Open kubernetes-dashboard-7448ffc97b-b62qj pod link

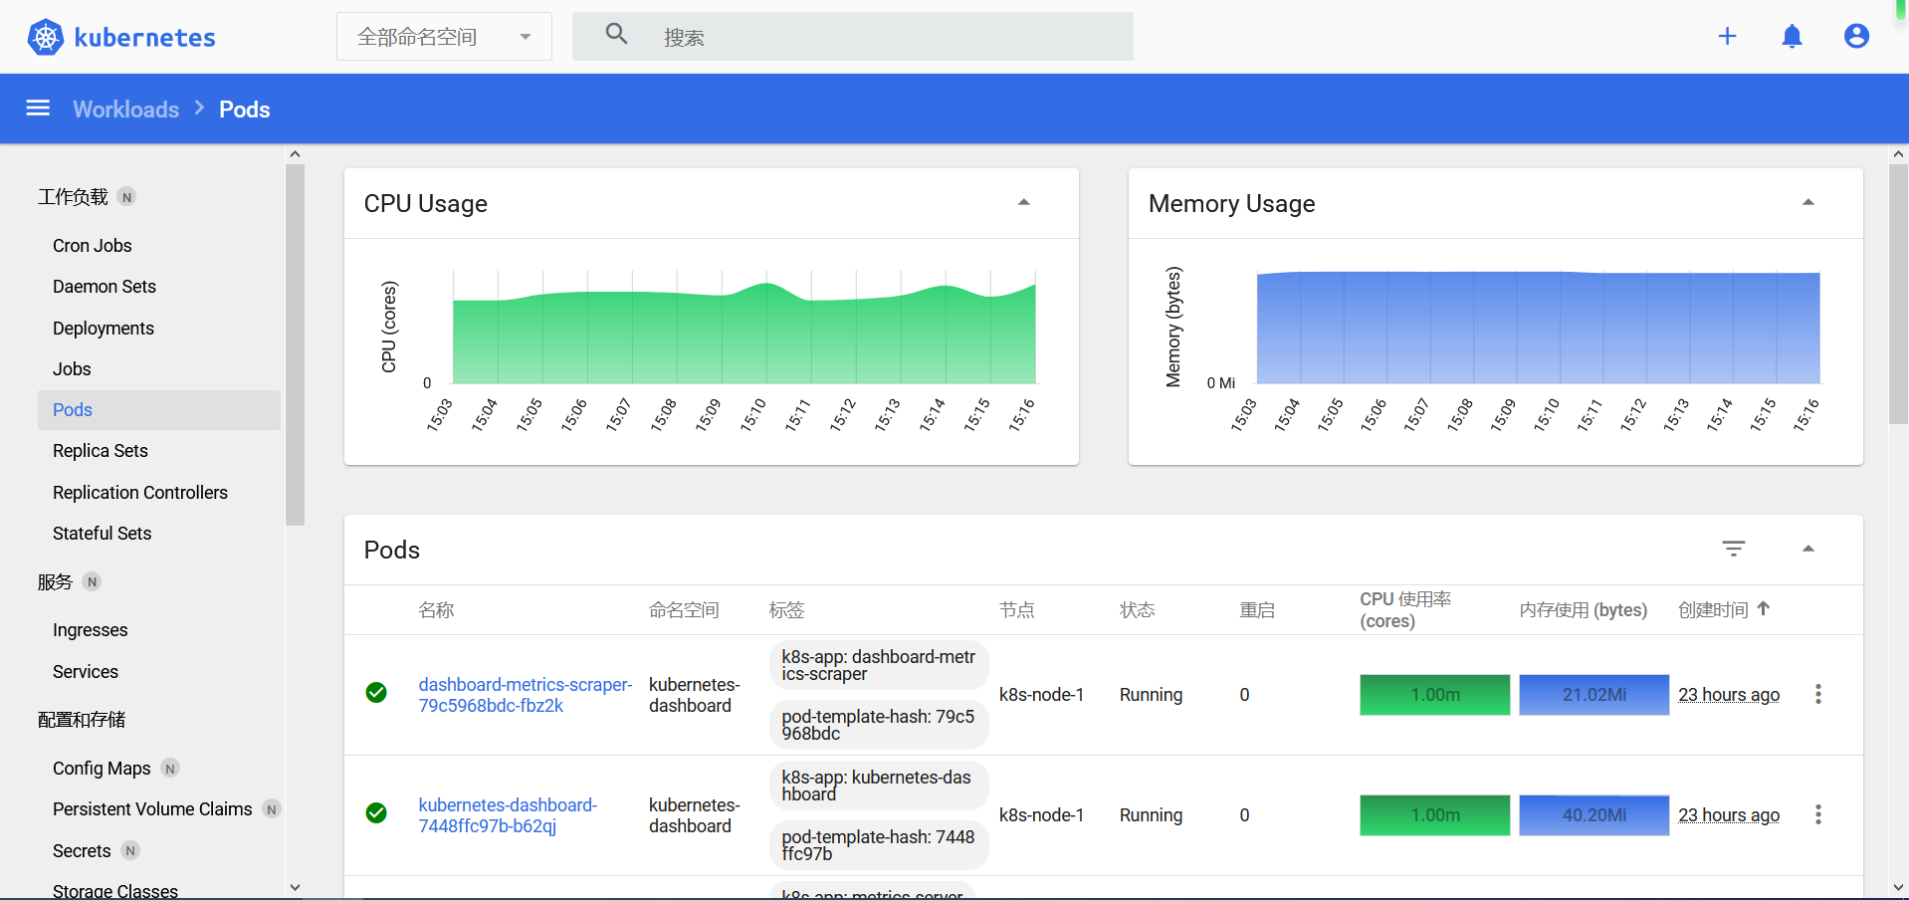pos(508,815)
